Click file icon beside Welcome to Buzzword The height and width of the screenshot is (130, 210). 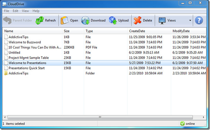tap(6, 42)
